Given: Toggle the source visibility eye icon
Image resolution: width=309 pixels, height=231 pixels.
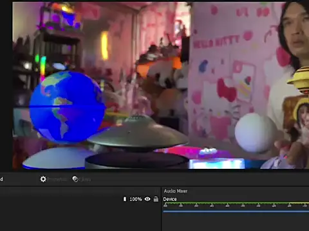Looking at the screenshot, I should (x=147, y=199).
